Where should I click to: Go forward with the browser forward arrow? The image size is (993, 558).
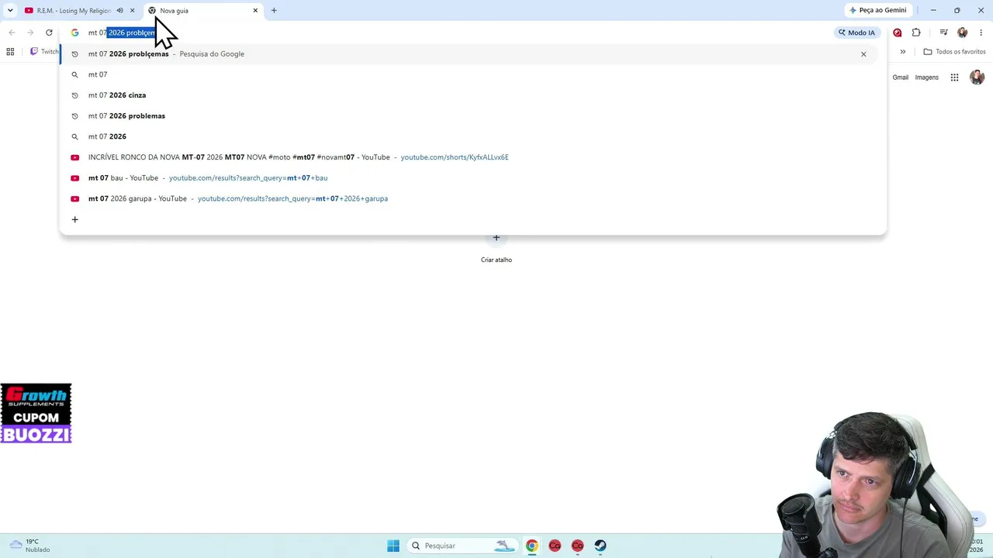(30, 33)
